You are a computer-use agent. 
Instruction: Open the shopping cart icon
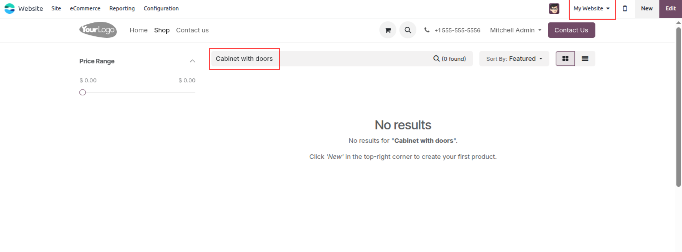pyautogui.click(x=388, y=30)
